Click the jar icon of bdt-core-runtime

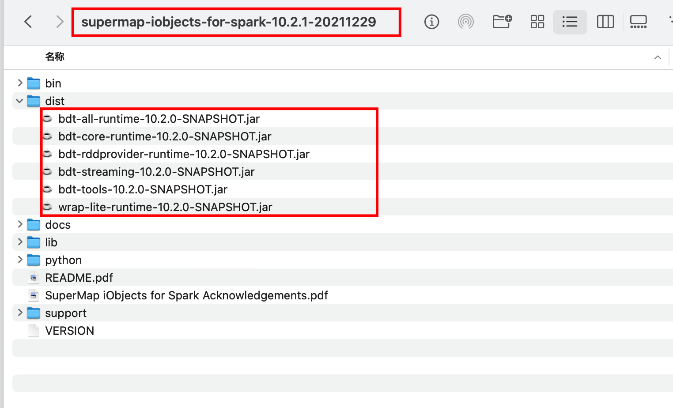(47, 136)
